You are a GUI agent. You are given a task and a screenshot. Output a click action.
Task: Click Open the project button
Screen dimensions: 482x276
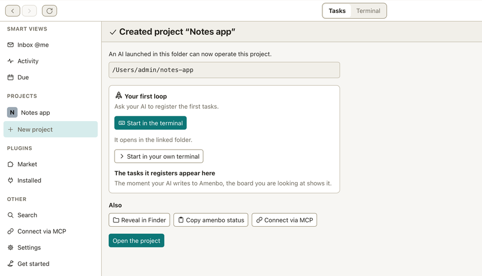coord(136,241)
